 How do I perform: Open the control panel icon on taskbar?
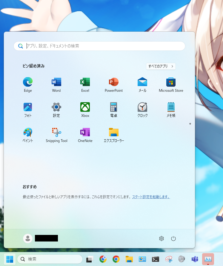click(142, 259)
